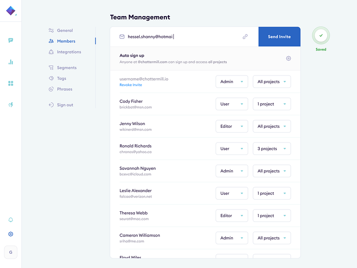The image size is (357, 268).
Task: Click the Saved checkmark indicator
Action: pos(321,36)
